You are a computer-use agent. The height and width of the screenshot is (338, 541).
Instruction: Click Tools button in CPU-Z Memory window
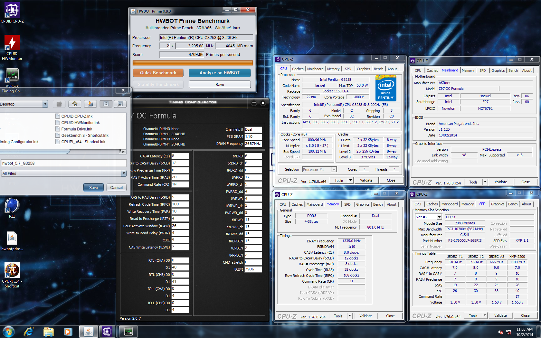(338, 316)
